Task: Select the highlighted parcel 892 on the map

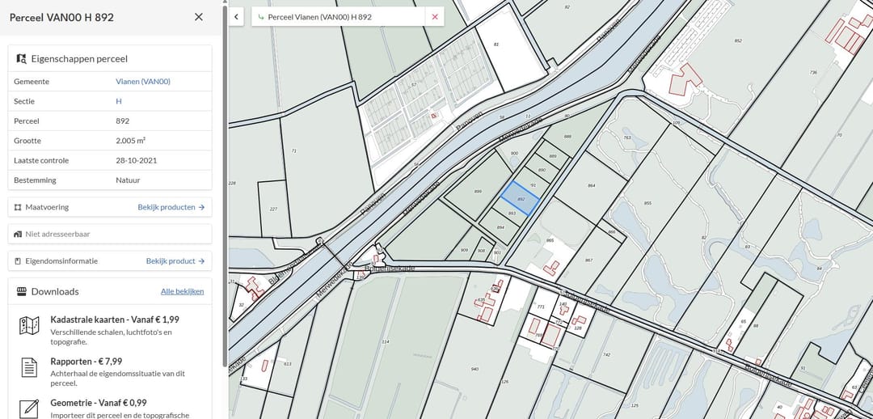Action: coord(520,198)
